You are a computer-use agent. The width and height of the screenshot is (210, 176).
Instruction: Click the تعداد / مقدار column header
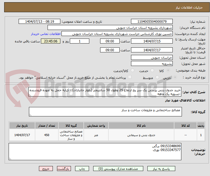[47, 126]
